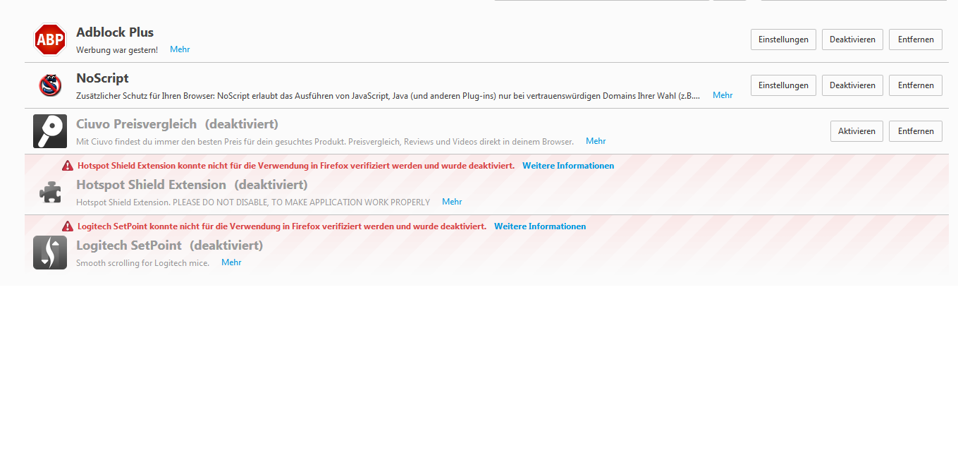Click the Hotspot Shield puzzle piece icon

point(50,192)
